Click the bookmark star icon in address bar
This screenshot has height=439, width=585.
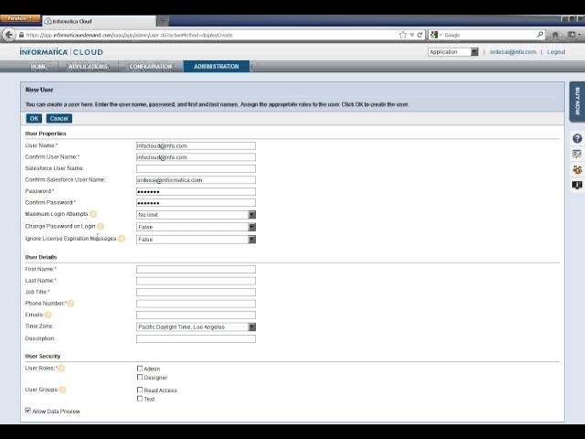(402, 35)
